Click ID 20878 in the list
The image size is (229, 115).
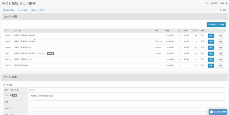pyautogui.click(x=8, y=59)
